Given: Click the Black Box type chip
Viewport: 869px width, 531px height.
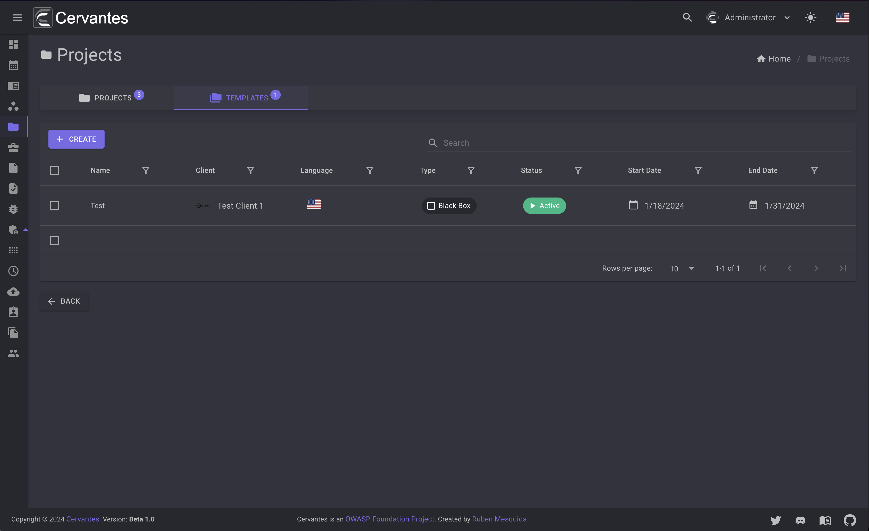Looking at the screenshot, I should point(449,205).
